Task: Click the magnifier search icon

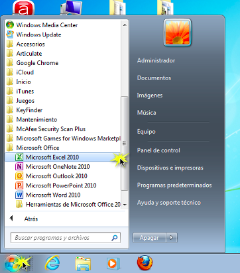Action: pyautogui.click(x=115, y=238)
